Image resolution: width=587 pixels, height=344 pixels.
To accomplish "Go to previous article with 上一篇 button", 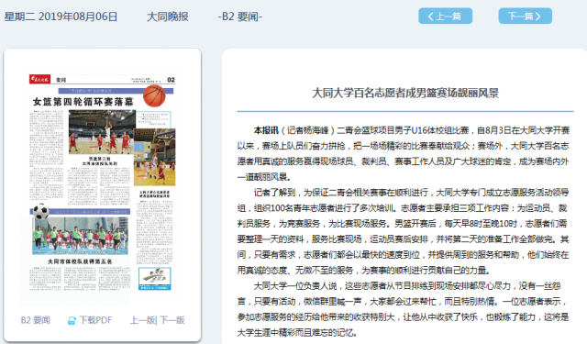I will coord(445,17).
